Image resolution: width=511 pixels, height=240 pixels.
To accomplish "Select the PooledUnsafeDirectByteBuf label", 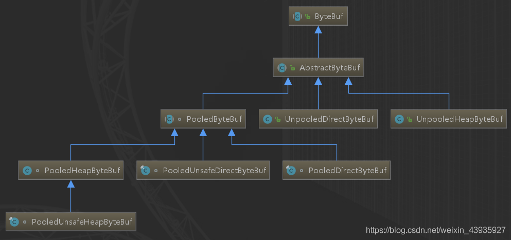I will [214, 170].
